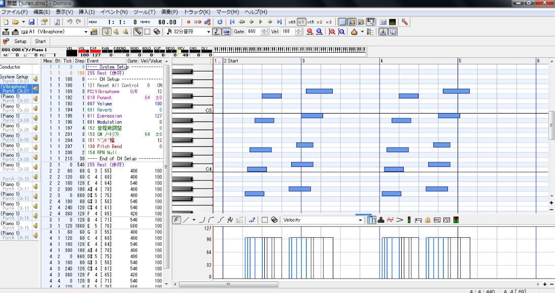Toggle the x2 playback speed button
Viewport: 555px width, 293px height.
pyautogui.click(x=319, y=22)
